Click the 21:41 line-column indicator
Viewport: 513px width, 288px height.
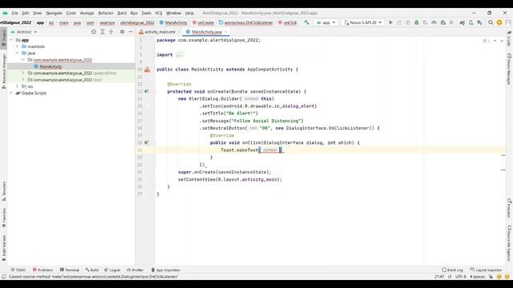coord(439,277)
